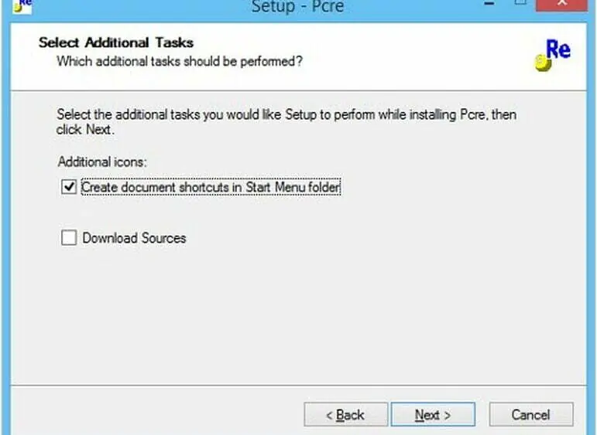597x435 pixels.
Task: Close the setup window with the red X
Action: point(562,3)
